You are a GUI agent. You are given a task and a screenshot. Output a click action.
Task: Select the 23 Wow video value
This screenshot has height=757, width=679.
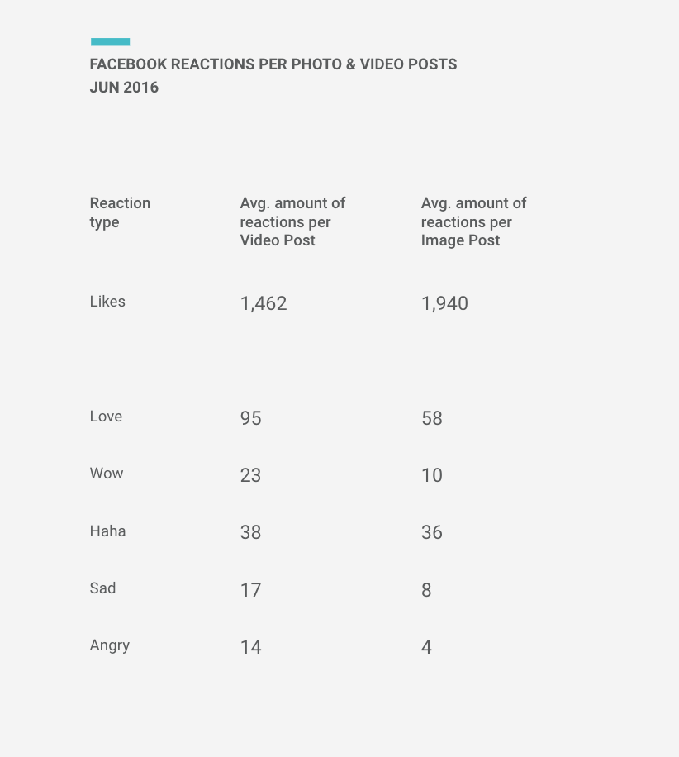250,475
